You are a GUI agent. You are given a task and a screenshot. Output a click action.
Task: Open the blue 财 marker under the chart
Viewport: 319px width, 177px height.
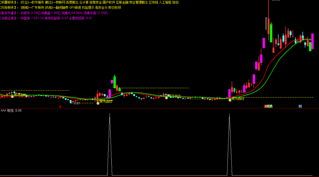click(300, 106)
